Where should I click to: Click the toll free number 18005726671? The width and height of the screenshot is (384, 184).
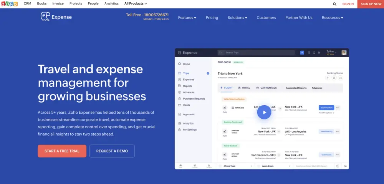(x=156, y=15)
